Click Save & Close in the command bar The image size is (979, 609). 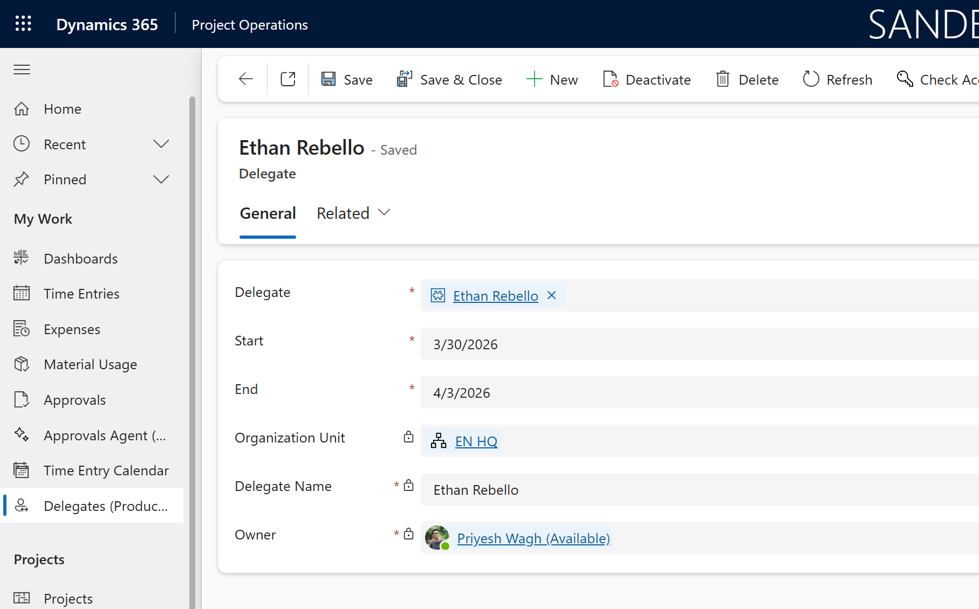click(449, 79)
